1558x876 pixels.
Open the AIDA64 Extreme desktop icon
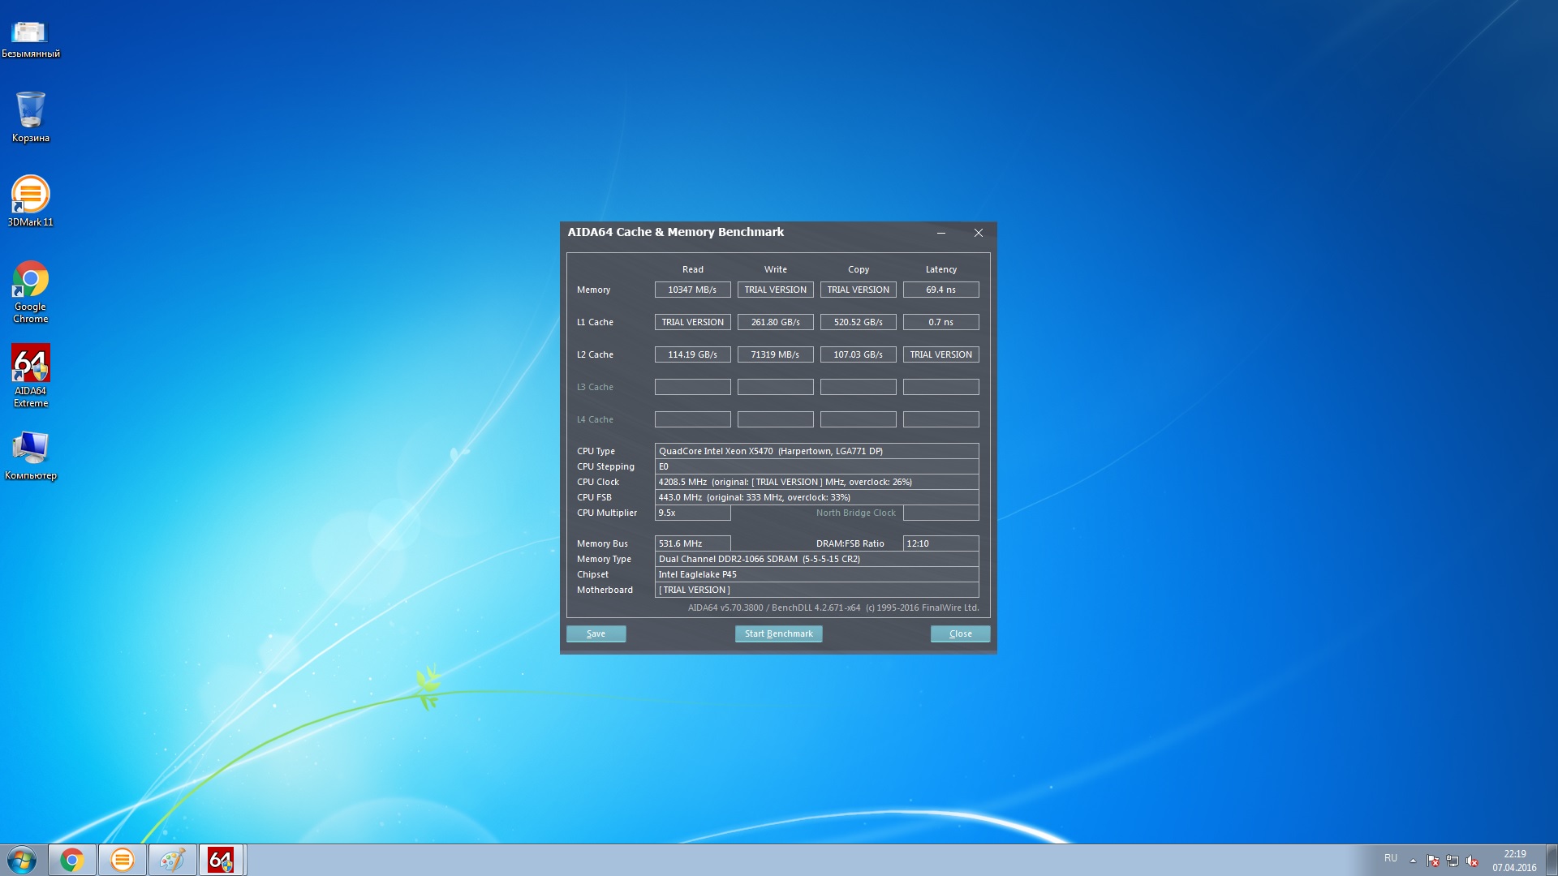tap(31, 364)
